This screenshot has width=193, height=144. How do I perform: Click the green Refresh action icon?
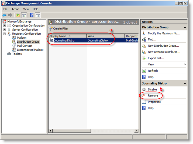pos(144,71)
